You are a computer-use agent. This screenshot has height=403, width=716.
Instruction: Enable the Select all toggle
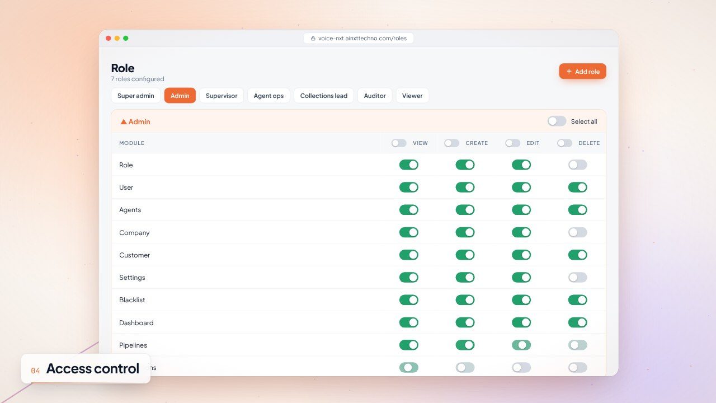click(557, 121)
